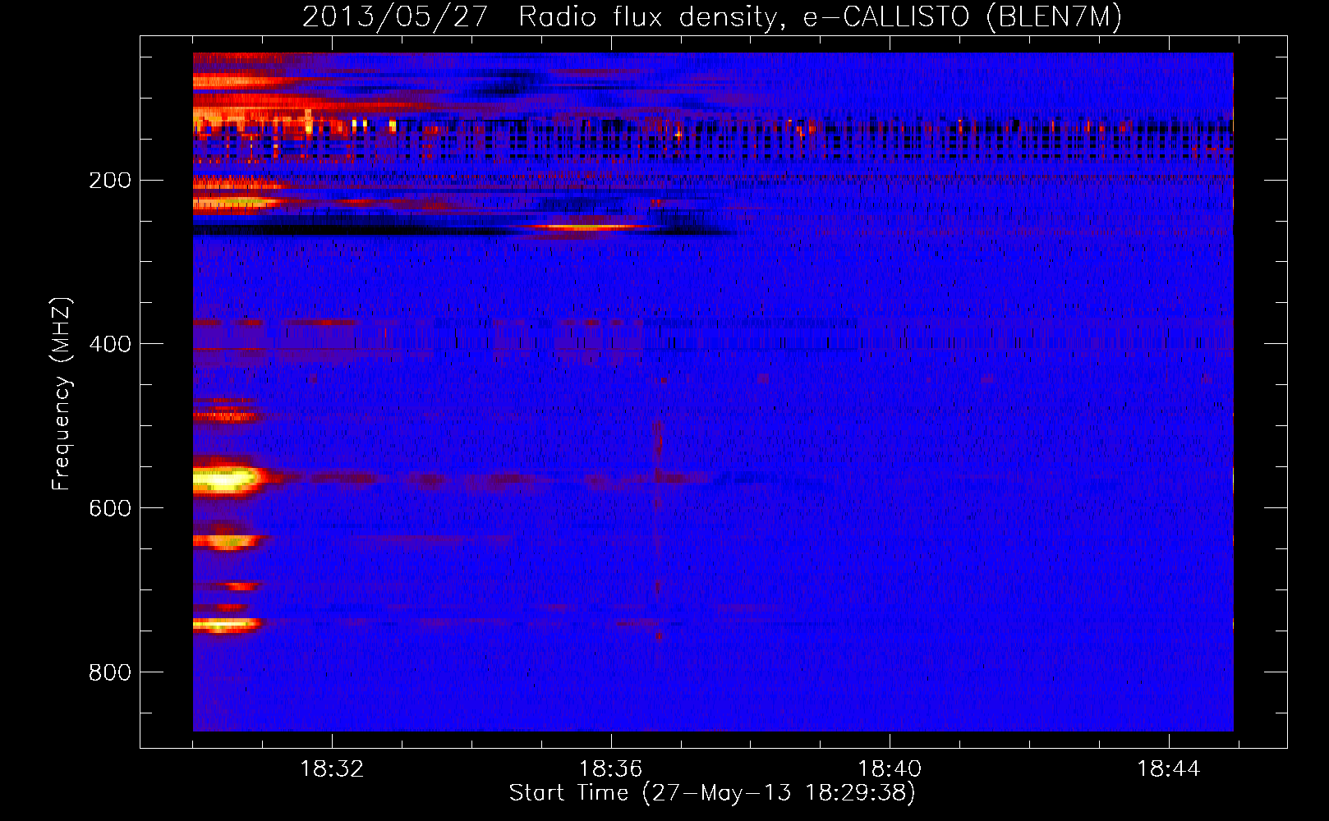Click the Start Time axis label

(712, 793)
